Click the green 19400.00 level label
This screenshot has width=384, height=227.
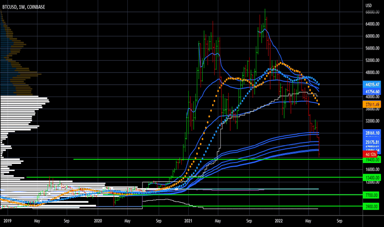pyautogui.click(x=372, y=160)
